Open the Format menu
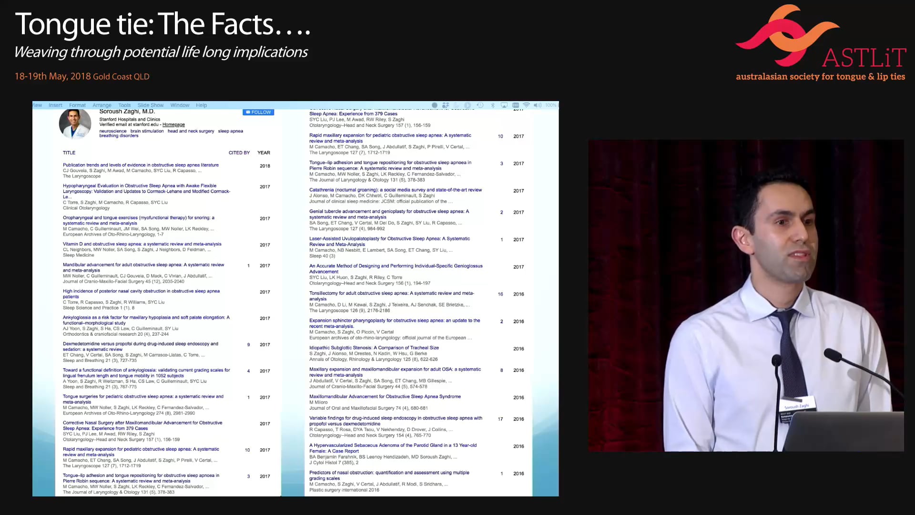The height and width of the screenshot is (515, 915). pyautogui.click(x=77, y=105)
